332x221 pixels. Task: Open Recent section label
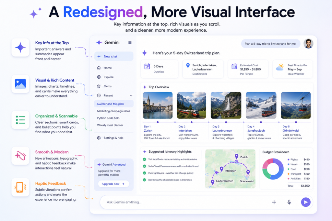click(x=108, y=95)
